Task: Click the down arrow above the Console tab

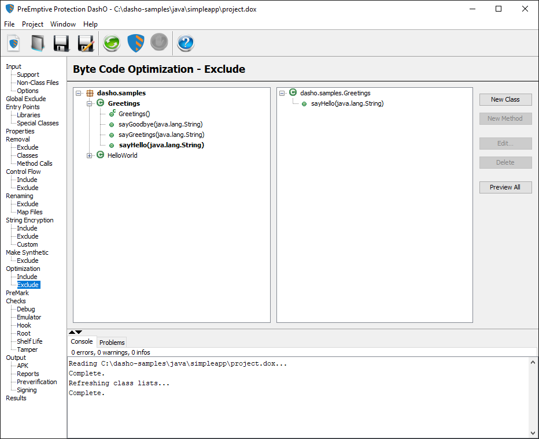Action: tap(79, 332)
